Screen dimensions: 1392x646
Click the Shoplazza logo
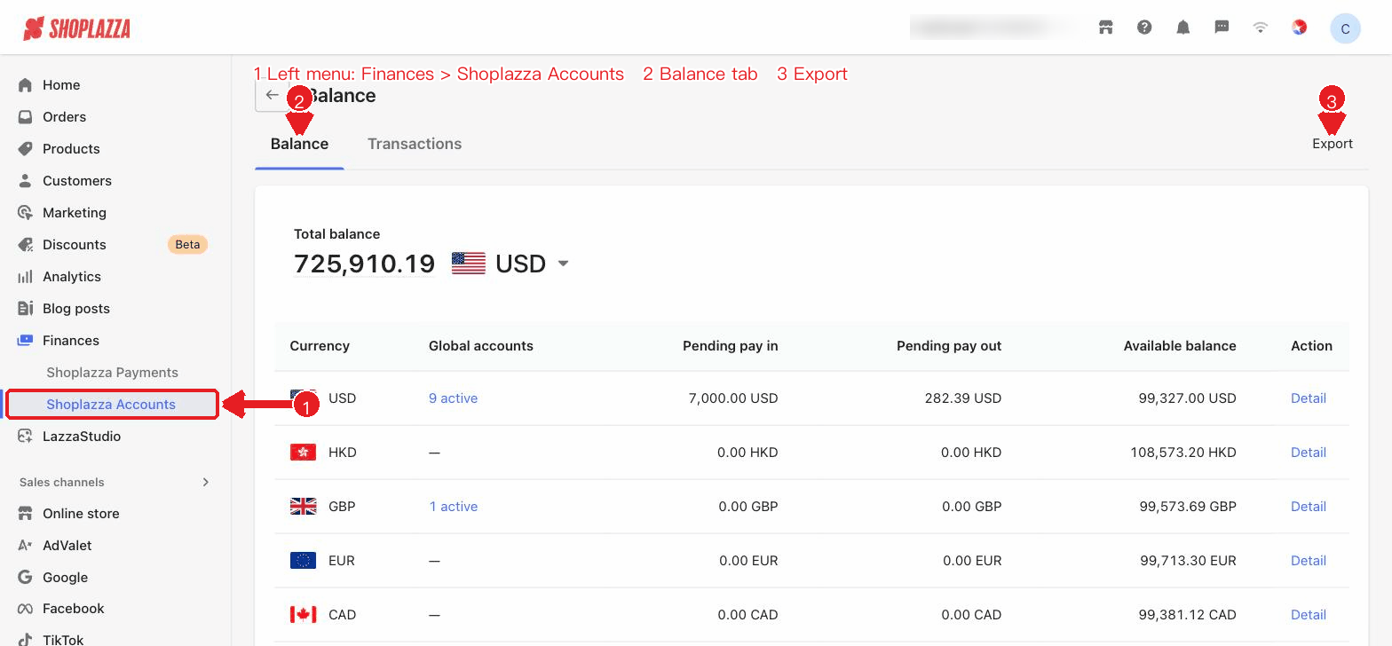[76, 28]
